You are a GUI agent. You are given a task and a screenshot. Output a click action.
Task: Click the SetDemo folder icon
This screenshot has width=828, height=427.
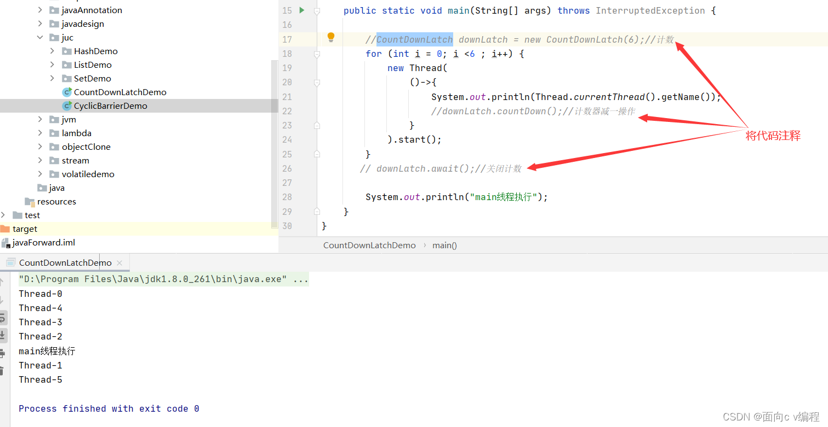pos(67,78)
